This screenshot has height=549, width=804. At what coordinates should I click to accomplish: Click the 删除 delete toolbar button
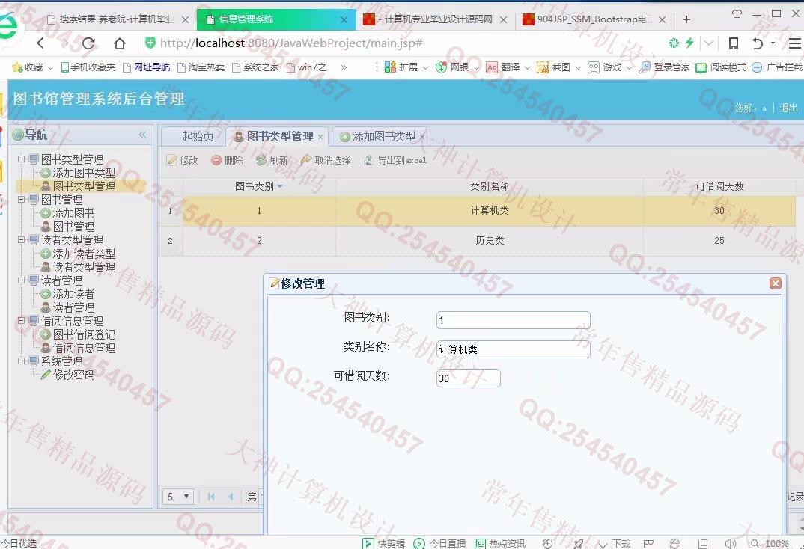pyautogui.click(x=227, y=160)
